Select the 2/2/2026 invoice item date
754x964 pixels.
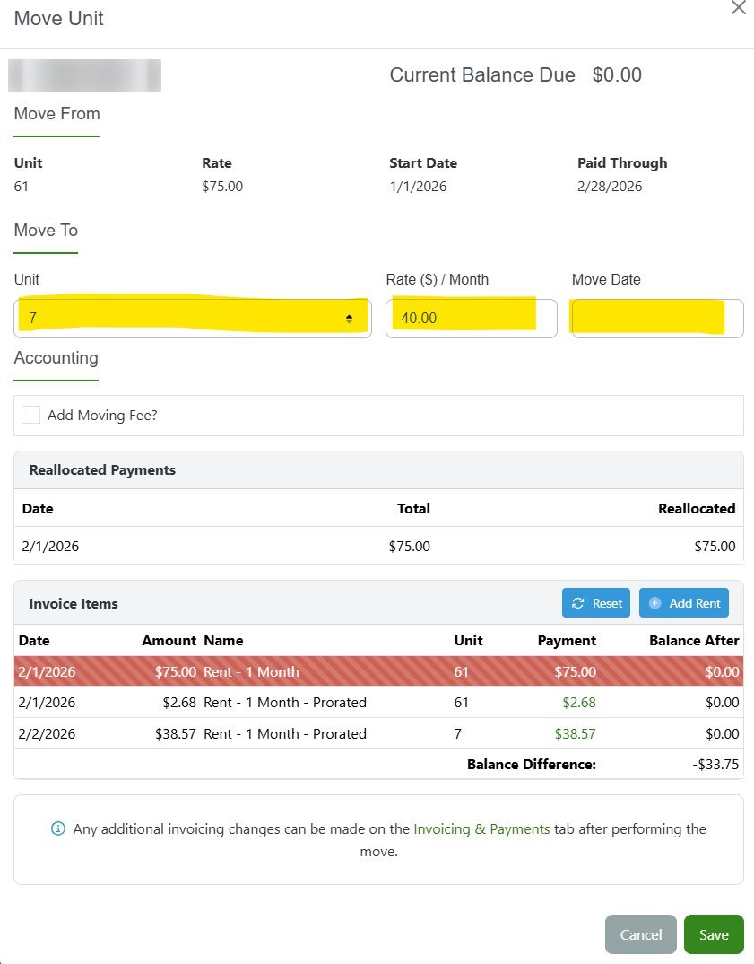[x=47, y=733]
